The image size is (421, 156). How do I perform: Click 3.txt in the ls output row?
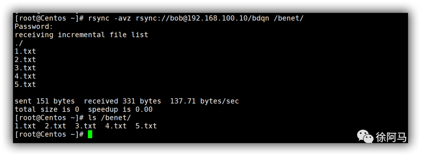86,126
